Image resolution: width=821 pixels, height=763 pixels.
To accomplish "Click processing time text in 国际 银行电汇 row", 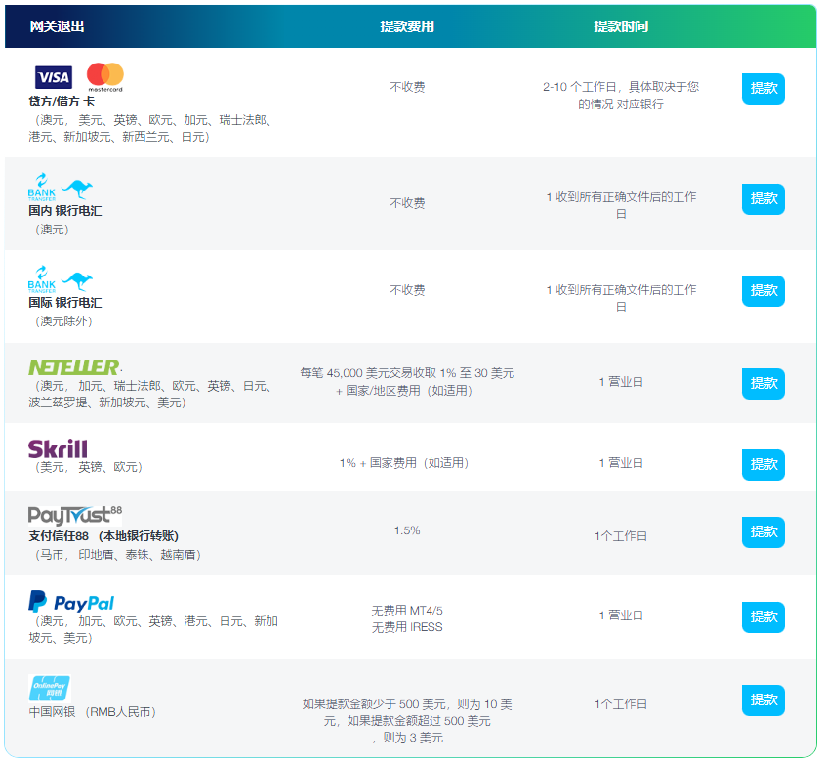I will pos(621,298).
